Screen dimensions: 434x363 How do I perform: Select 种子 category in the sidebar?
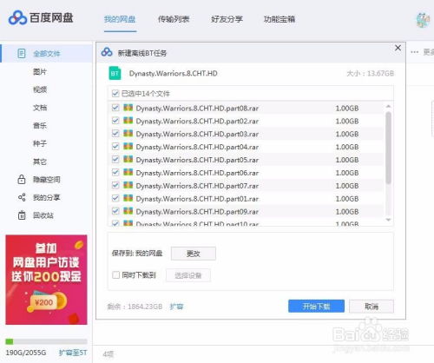(40, 143)
